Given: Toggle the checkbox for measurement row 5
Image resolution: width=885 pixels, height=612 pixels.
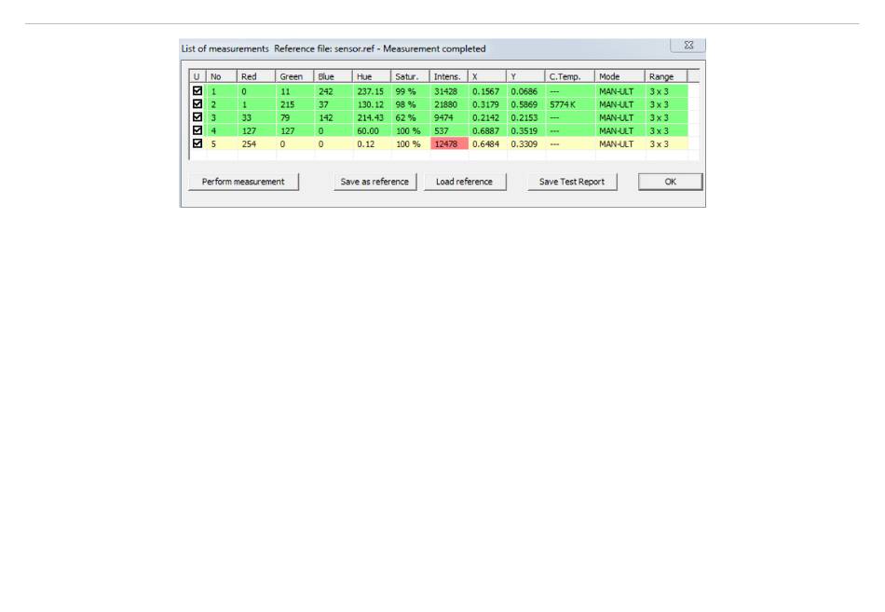Looking at the screenshot, I should (x=197, y=143).
